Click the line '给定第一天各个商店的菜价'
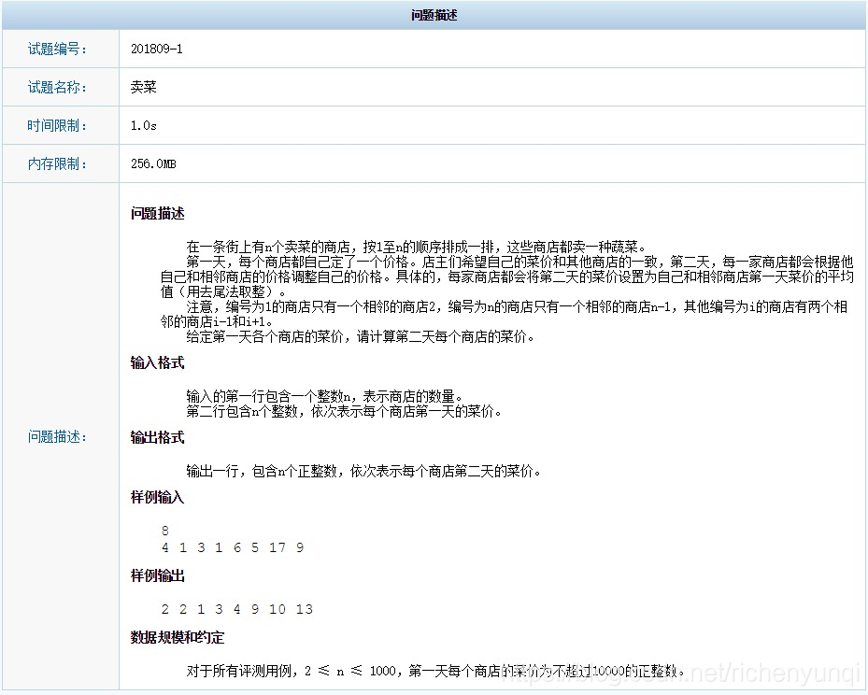Screen dimensions: 868x695 pyautogui.click(x=361, y=336)
